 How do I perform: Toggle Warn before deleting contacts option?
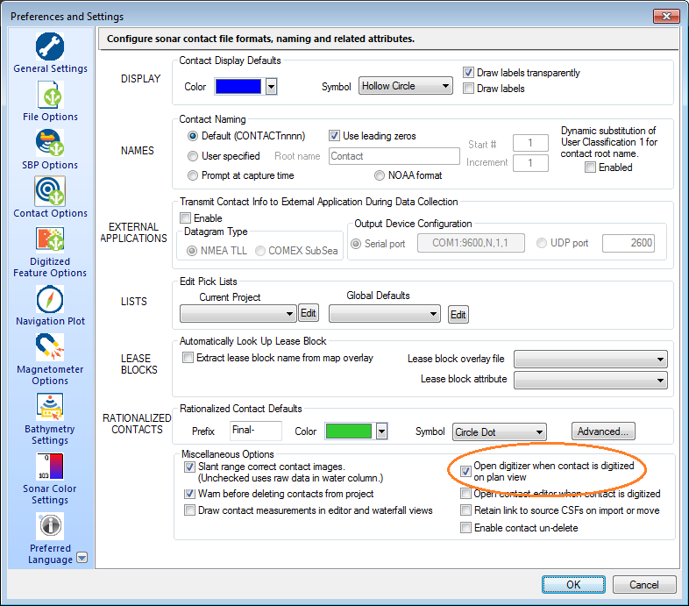coord(190,494)
